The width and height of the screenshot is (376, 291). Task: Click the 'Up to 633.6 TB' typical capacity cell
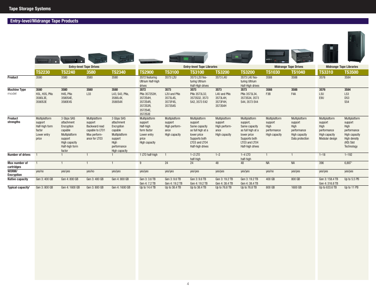[328, 187]
